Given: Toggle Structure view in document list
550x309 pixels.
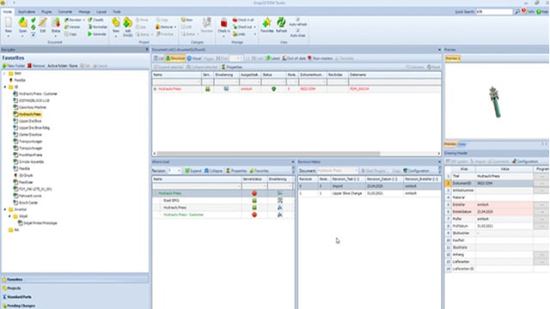Looking at the screenshot, I should coord(175,58).
